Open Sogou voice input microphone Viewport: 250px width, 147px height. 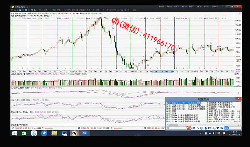click(x=206, y=128)
